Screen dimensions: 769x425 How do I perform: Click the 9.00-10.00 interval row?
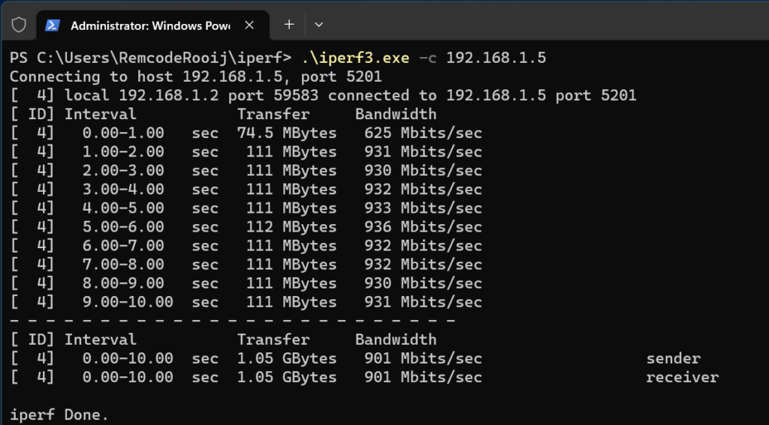[129, 301]
